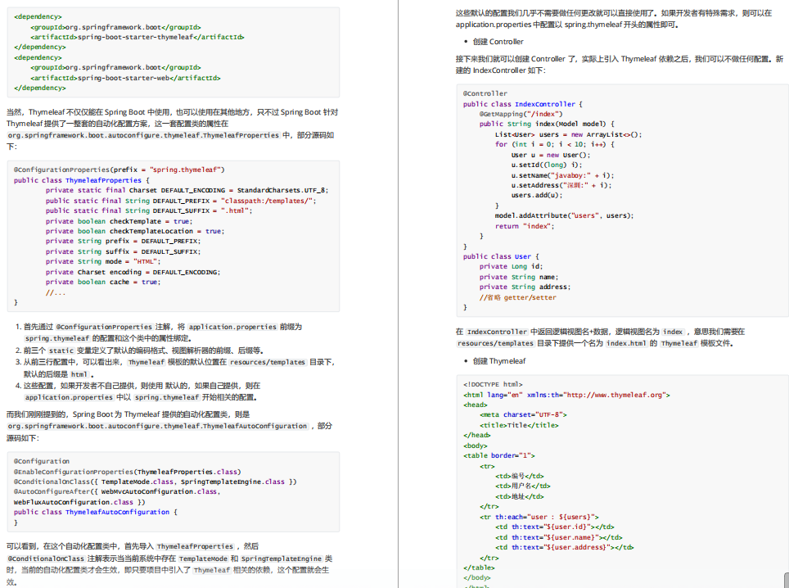Click the @Configuration annotation line

click(42, 461)
